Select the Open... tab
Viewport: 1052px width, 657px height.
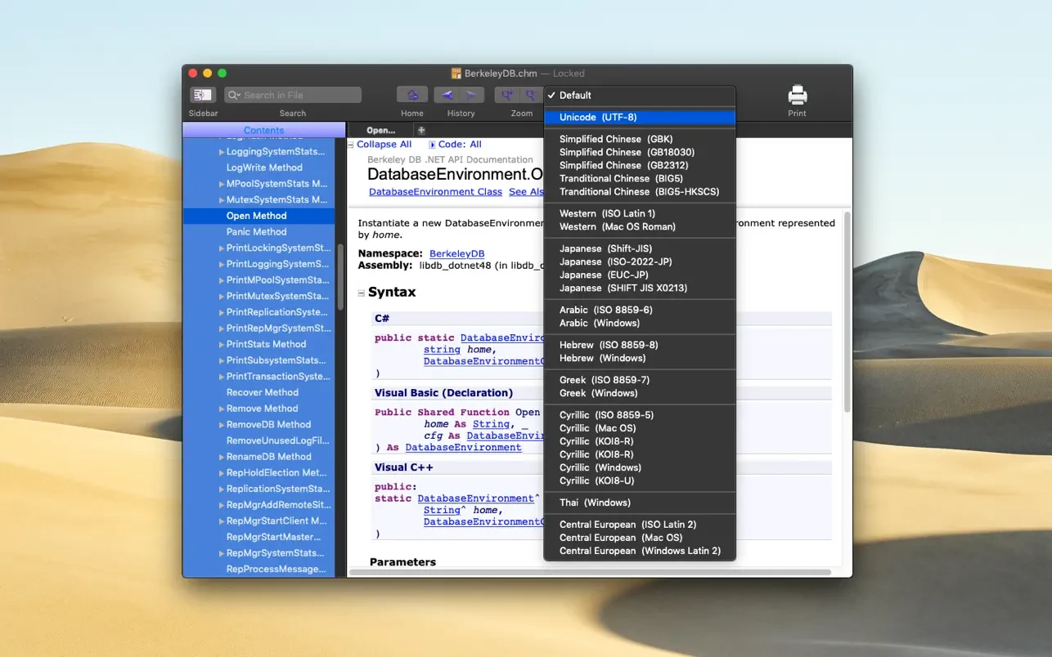(x=380, y=130)
